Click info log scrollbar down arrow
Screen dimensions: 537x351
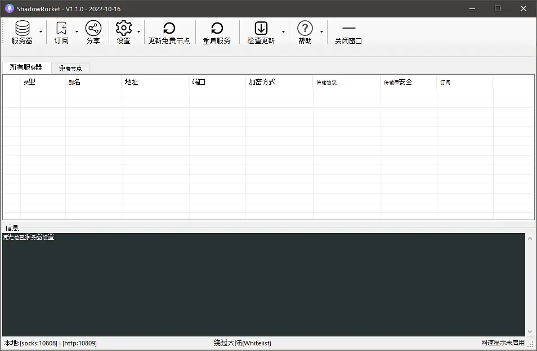coord(530,331)
